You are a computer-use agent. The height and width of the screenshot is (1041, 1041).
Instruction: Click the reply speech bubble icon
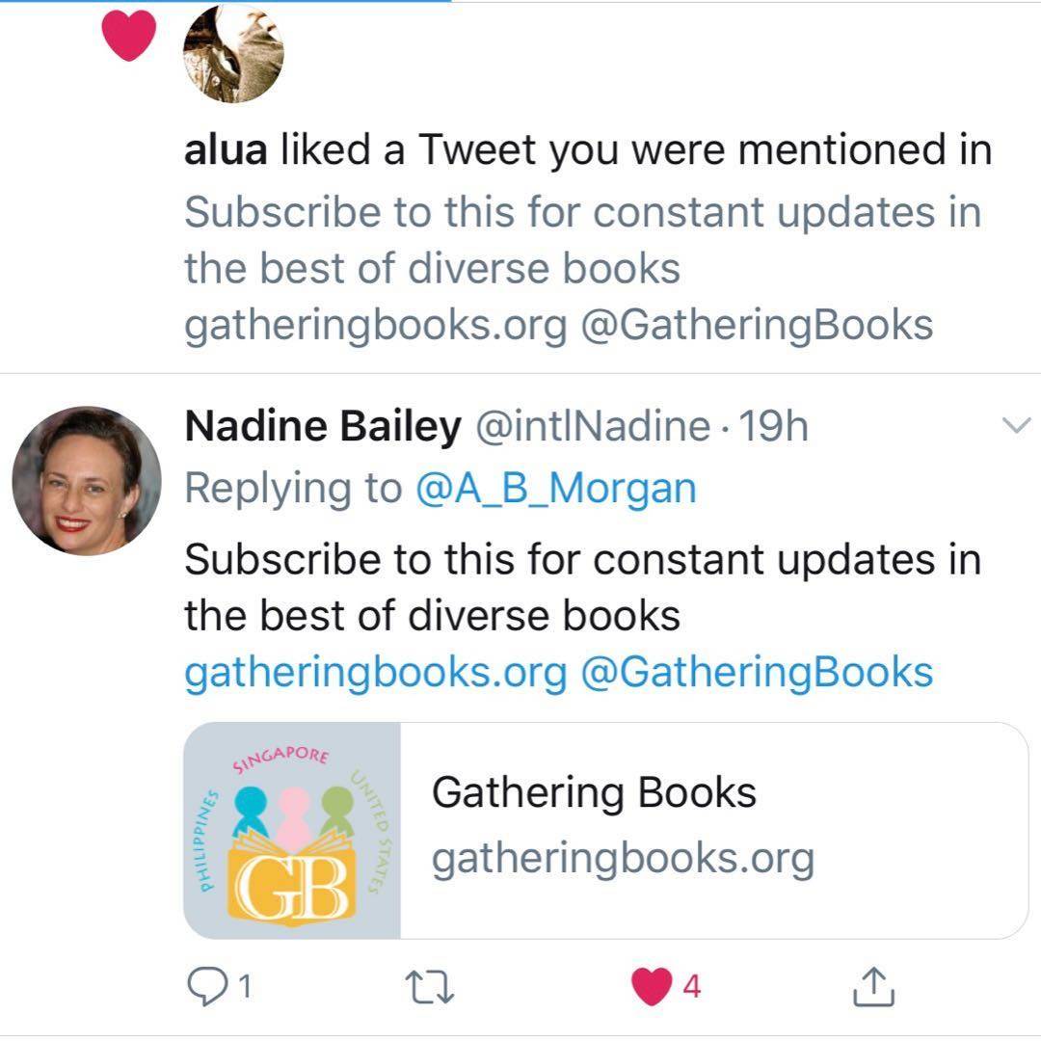203,985
